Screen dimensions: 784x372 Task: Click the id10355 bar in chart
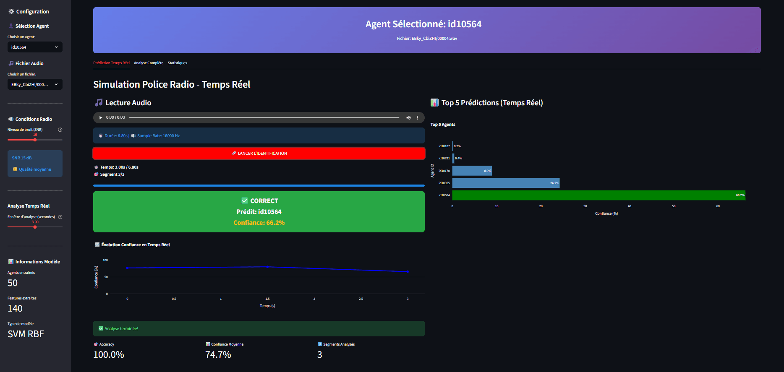pyautogui.click(x=506, y=183)
